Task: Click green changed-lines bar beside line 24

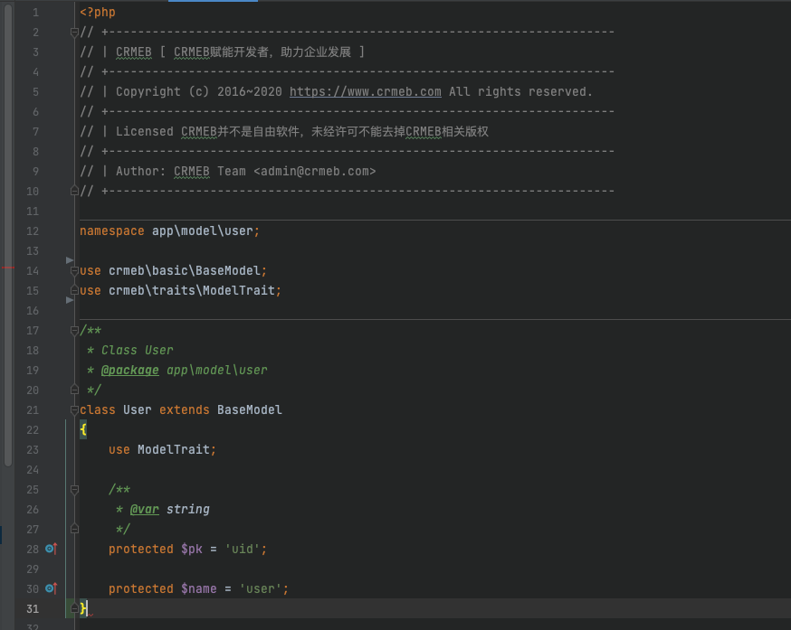Action: pos(66,470)
